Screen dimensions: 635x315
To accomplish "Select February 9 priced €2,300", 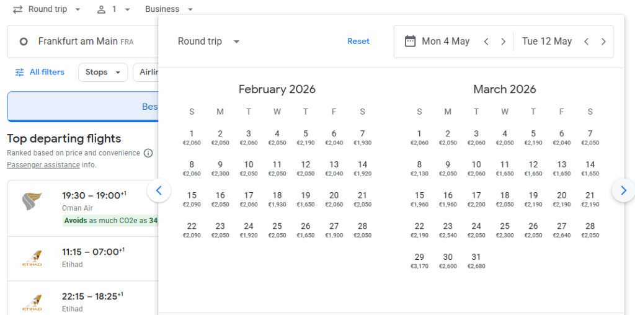I will [220, 169].
